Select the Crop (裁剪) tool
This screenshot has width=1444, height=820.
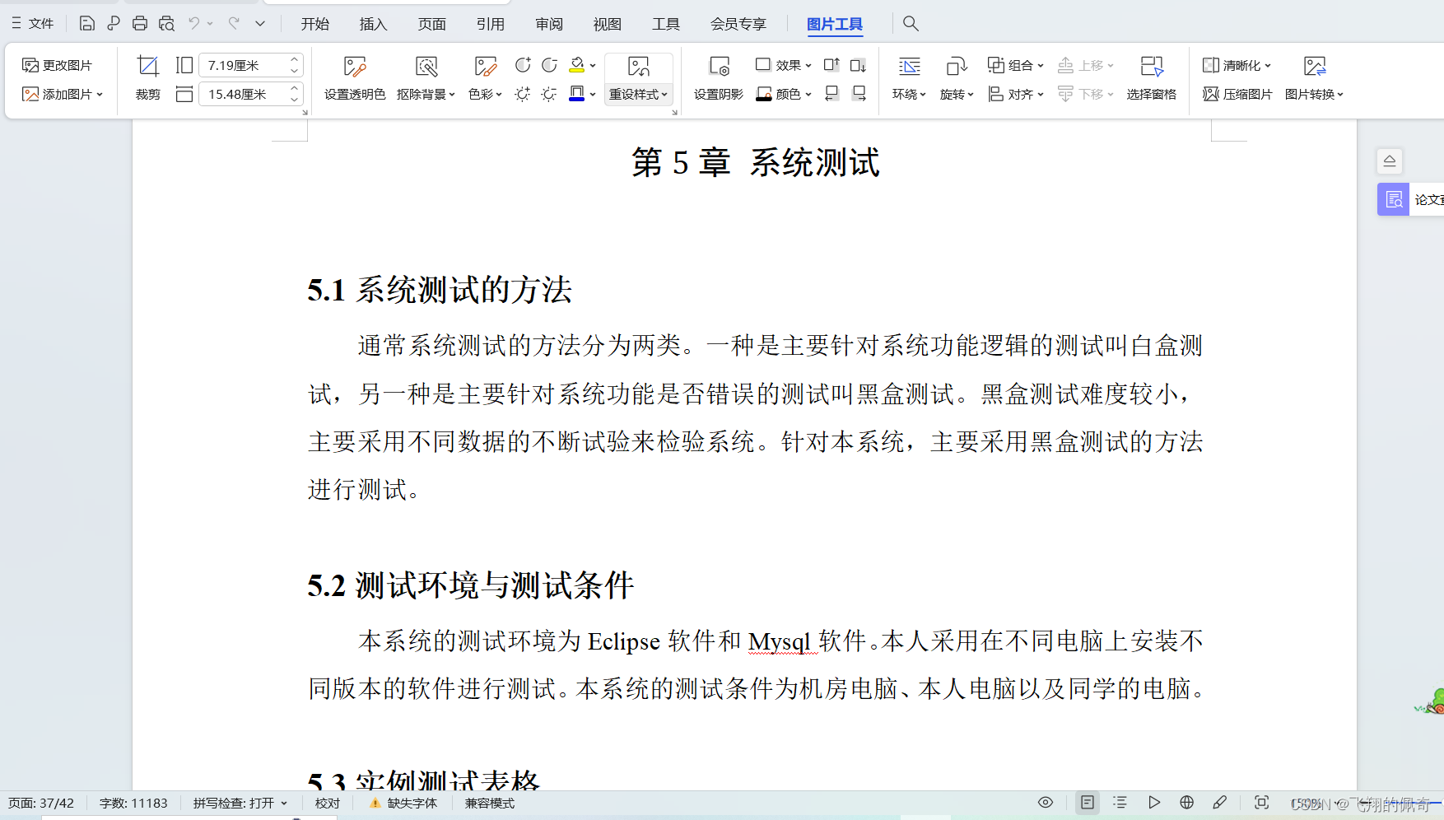148,79
